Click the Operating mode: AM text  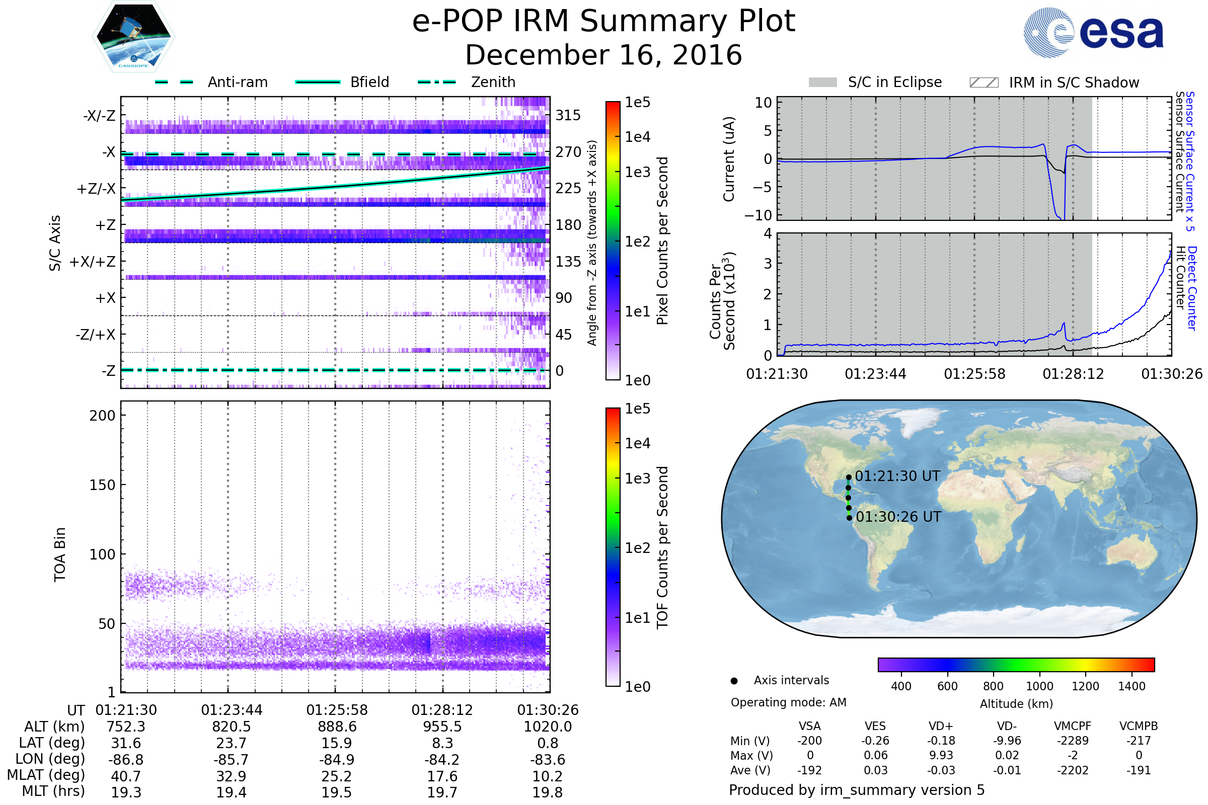click(x=788, y=702)
